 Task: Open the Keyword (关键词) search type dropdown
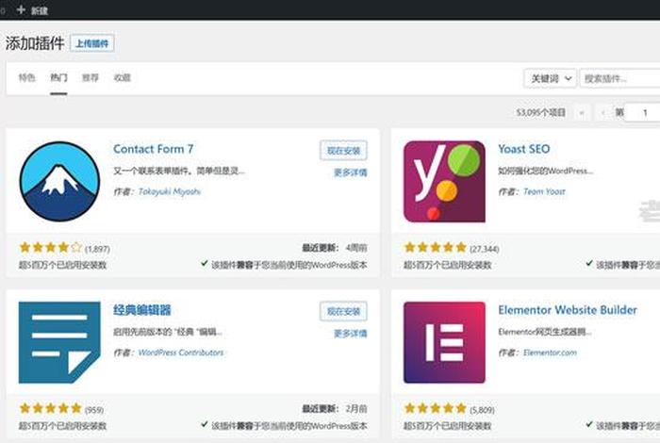pos(550,78)
